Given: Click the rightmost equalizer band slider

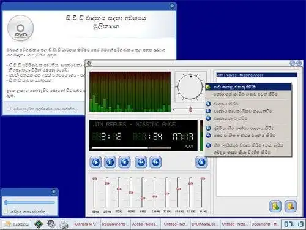Looking at the screenshot, I should pos(203,193).
